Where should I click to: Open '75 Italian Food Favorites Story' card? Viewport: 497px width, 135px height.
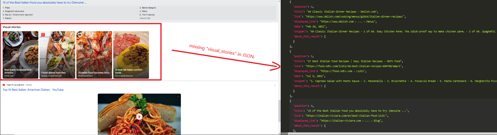click(94, 55)
